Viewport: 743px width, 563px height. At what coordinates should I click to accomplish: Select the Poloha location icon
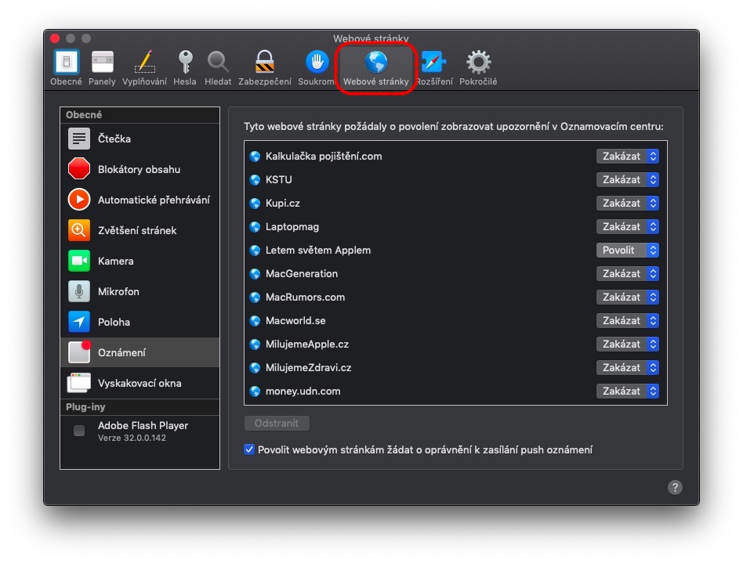coord(78,322)
